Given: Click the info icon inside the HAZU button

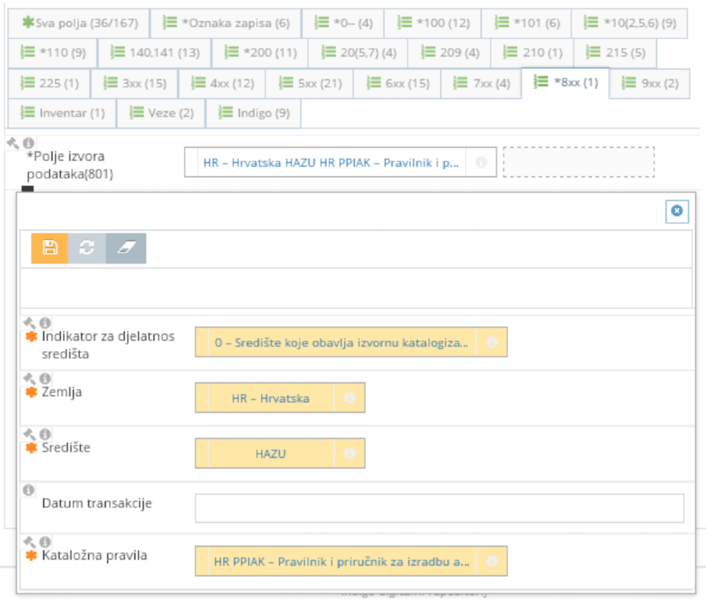Looking at the screenshot, I should pyautogui.click(x=351, y=454).
